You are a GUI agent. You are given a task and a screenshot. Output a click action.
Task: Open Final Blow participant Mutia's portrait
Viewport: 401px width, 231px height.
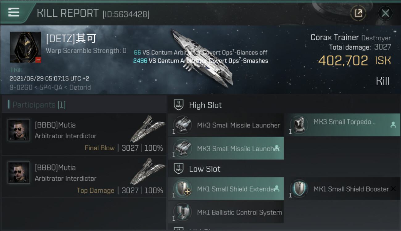(x=19, y=130)
